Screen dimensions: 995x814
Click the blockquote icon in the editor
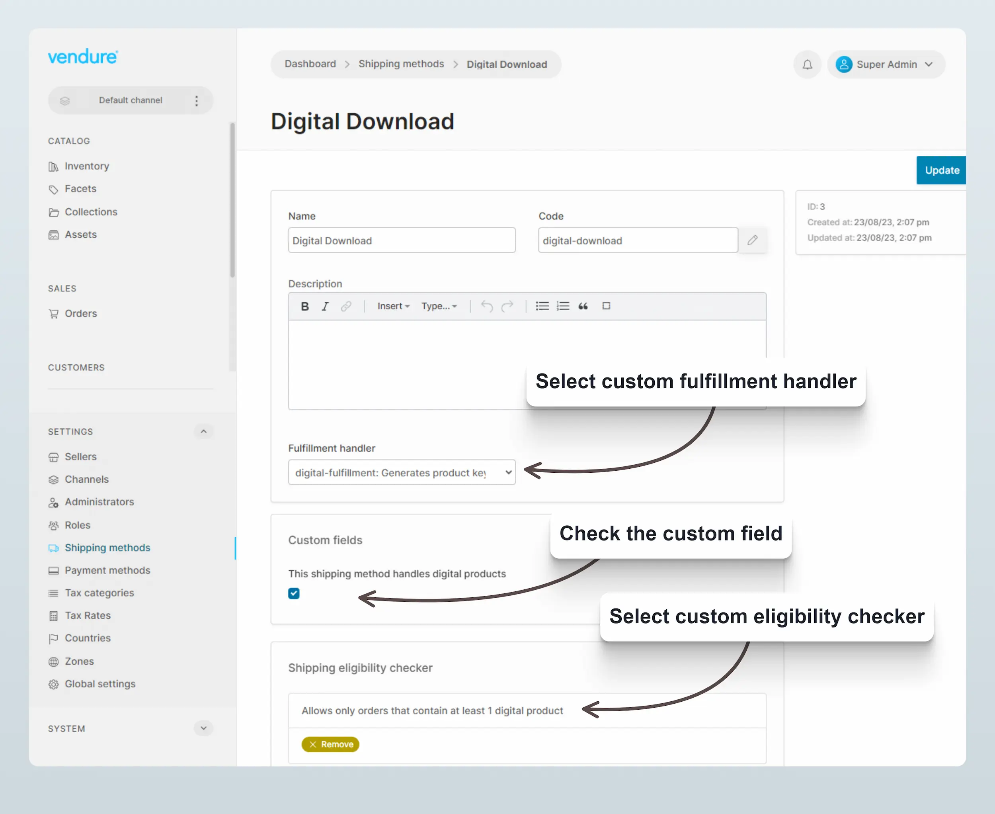[583, 306]
